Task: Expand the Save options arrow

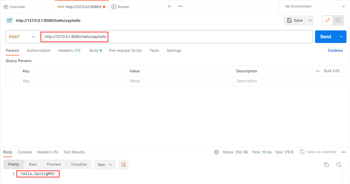Action: pyautogui.click(x=310, y=20)
